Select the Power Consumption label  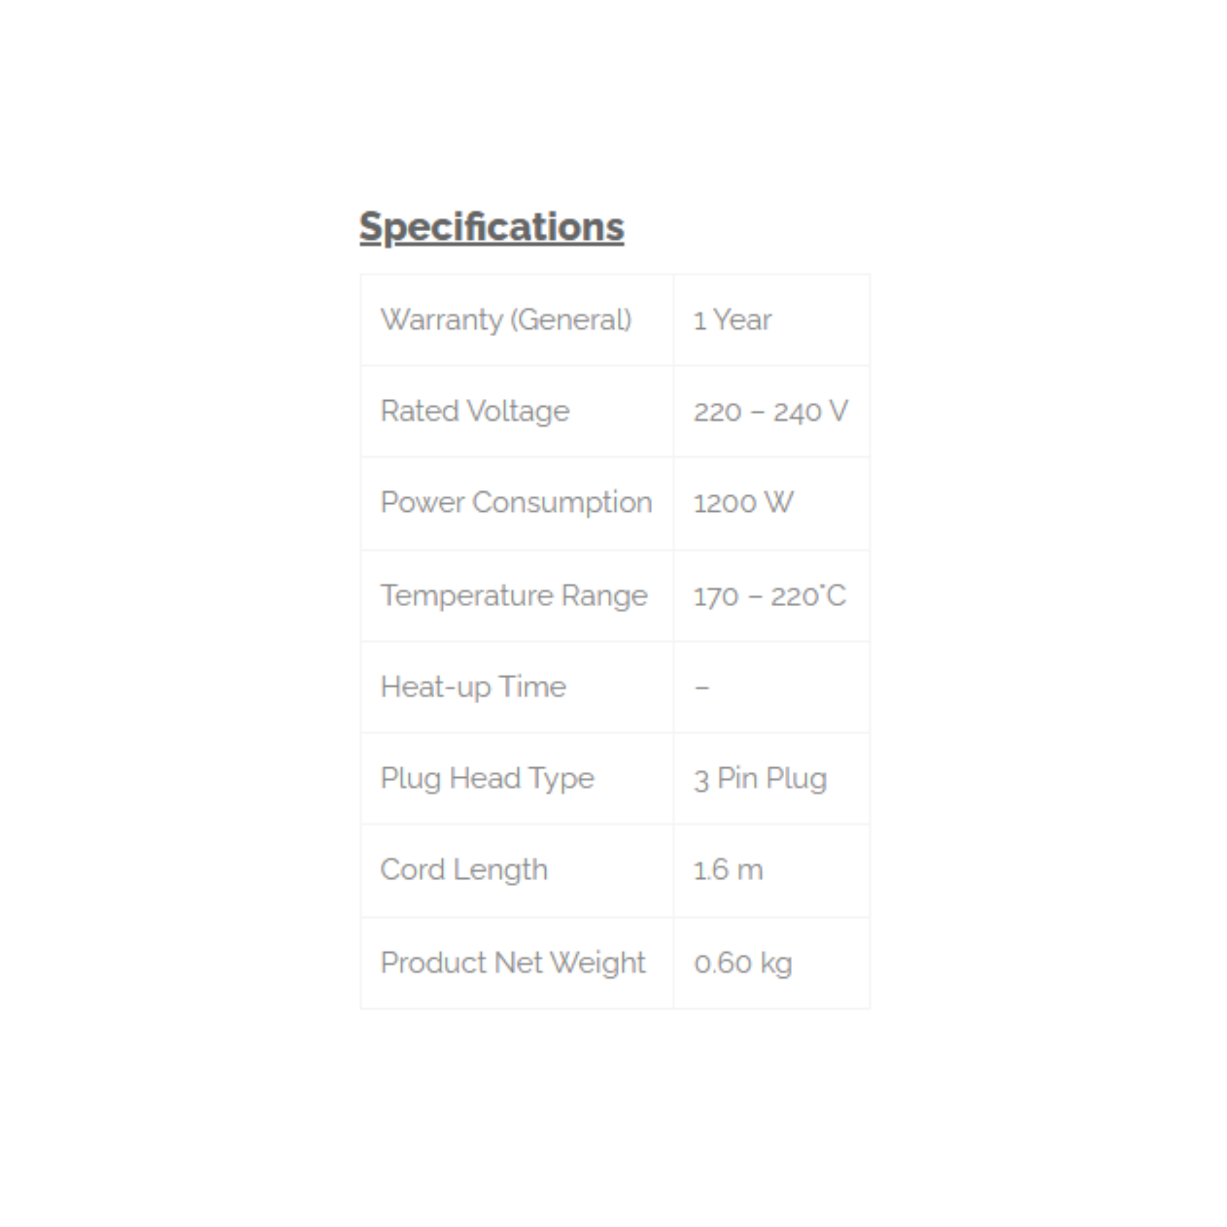516,502
